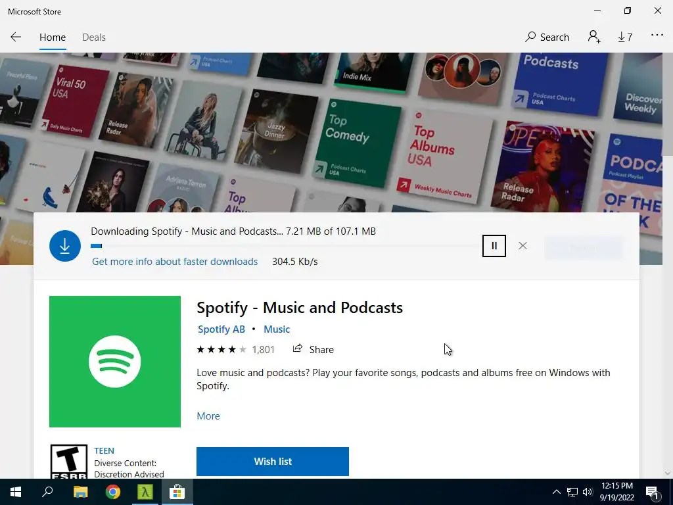Go back with the back arrow
673x505 pixels.
(16, 37)
